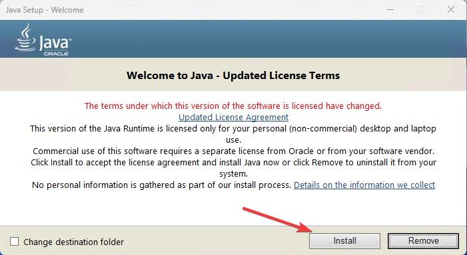Click the Java coffee cup logo
The height and width of the screenshot is (255, 467).
point(25,38)
